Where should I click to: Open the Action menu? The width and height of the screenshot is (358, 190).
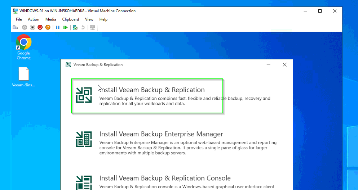[x=34, y=19]
